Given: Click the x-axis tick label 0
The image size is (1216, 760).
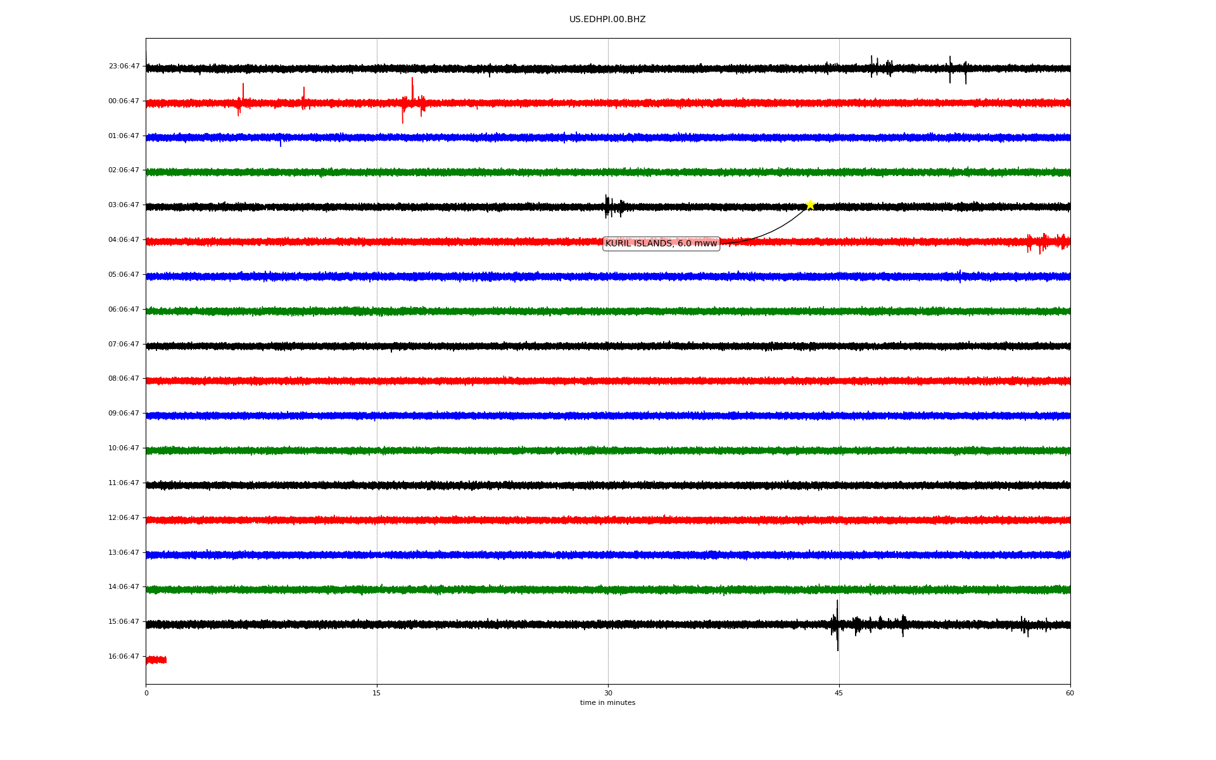Looking at the screenshot, I should tap(146, 693).
